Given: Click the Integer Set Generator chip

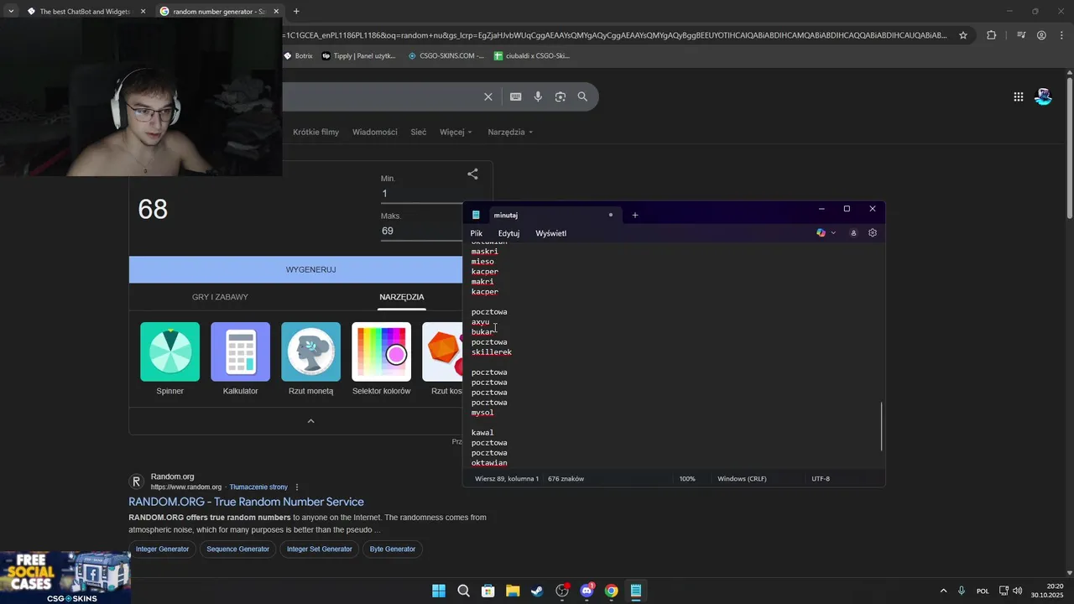Looking at the screenshot, I should click(x=320, y=549).
